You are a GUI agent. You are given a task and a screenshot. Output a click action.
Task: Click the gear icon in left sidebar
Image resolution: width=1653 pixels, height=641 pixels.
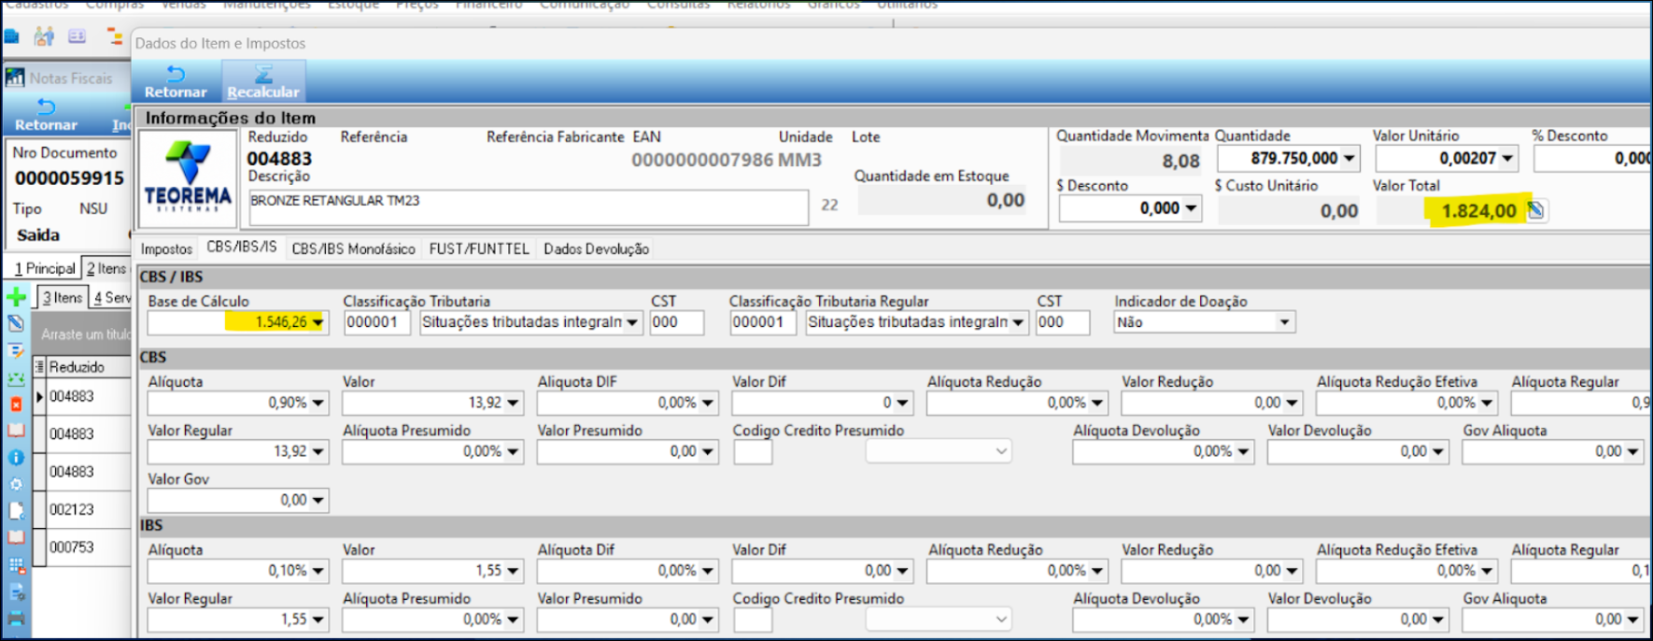16,484
